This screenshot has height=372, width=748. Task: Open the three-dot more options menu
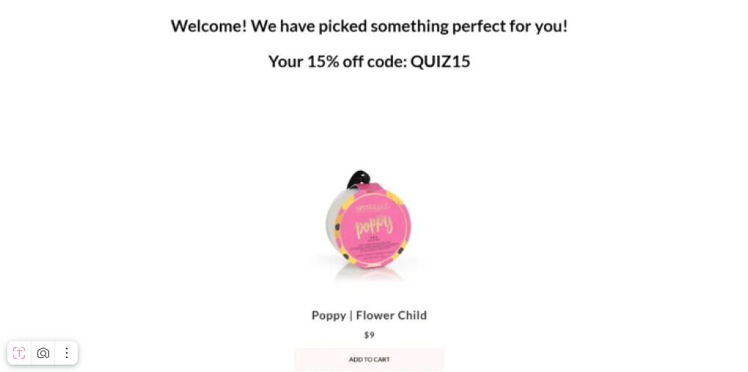[67, 353]
